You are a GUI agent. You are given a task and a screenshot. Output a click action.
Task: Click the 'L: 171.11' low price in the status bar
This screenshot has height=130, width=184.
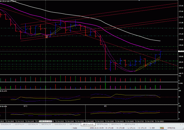coord(131,128)
